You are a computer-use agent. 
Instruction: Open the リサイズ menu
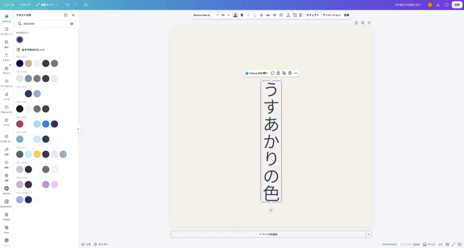(x=25, y=5)
